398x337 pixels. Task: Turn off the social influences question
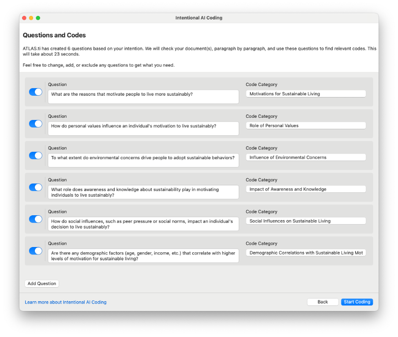pyautogui.click(x=35, y=219)
